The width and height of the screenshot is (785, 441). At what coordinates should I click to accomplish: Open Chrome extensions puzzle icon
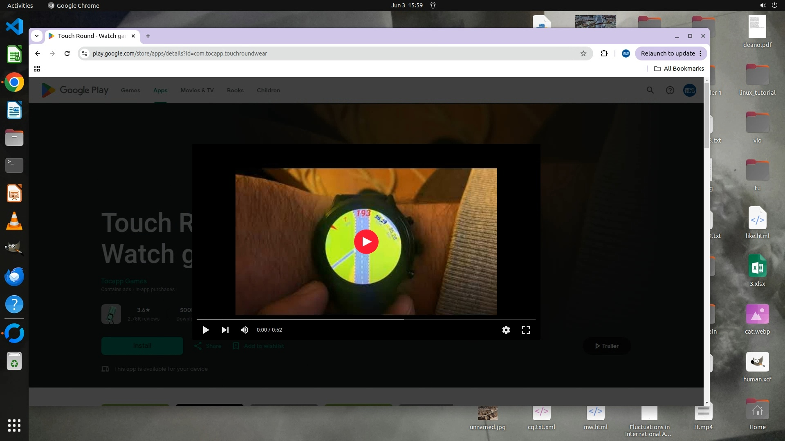pos(604,53)
